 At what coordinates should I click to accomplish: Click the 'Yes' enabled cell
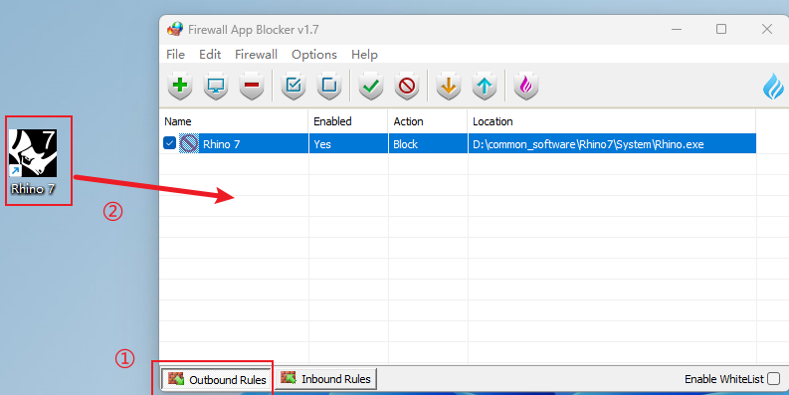tap(348, 144)
